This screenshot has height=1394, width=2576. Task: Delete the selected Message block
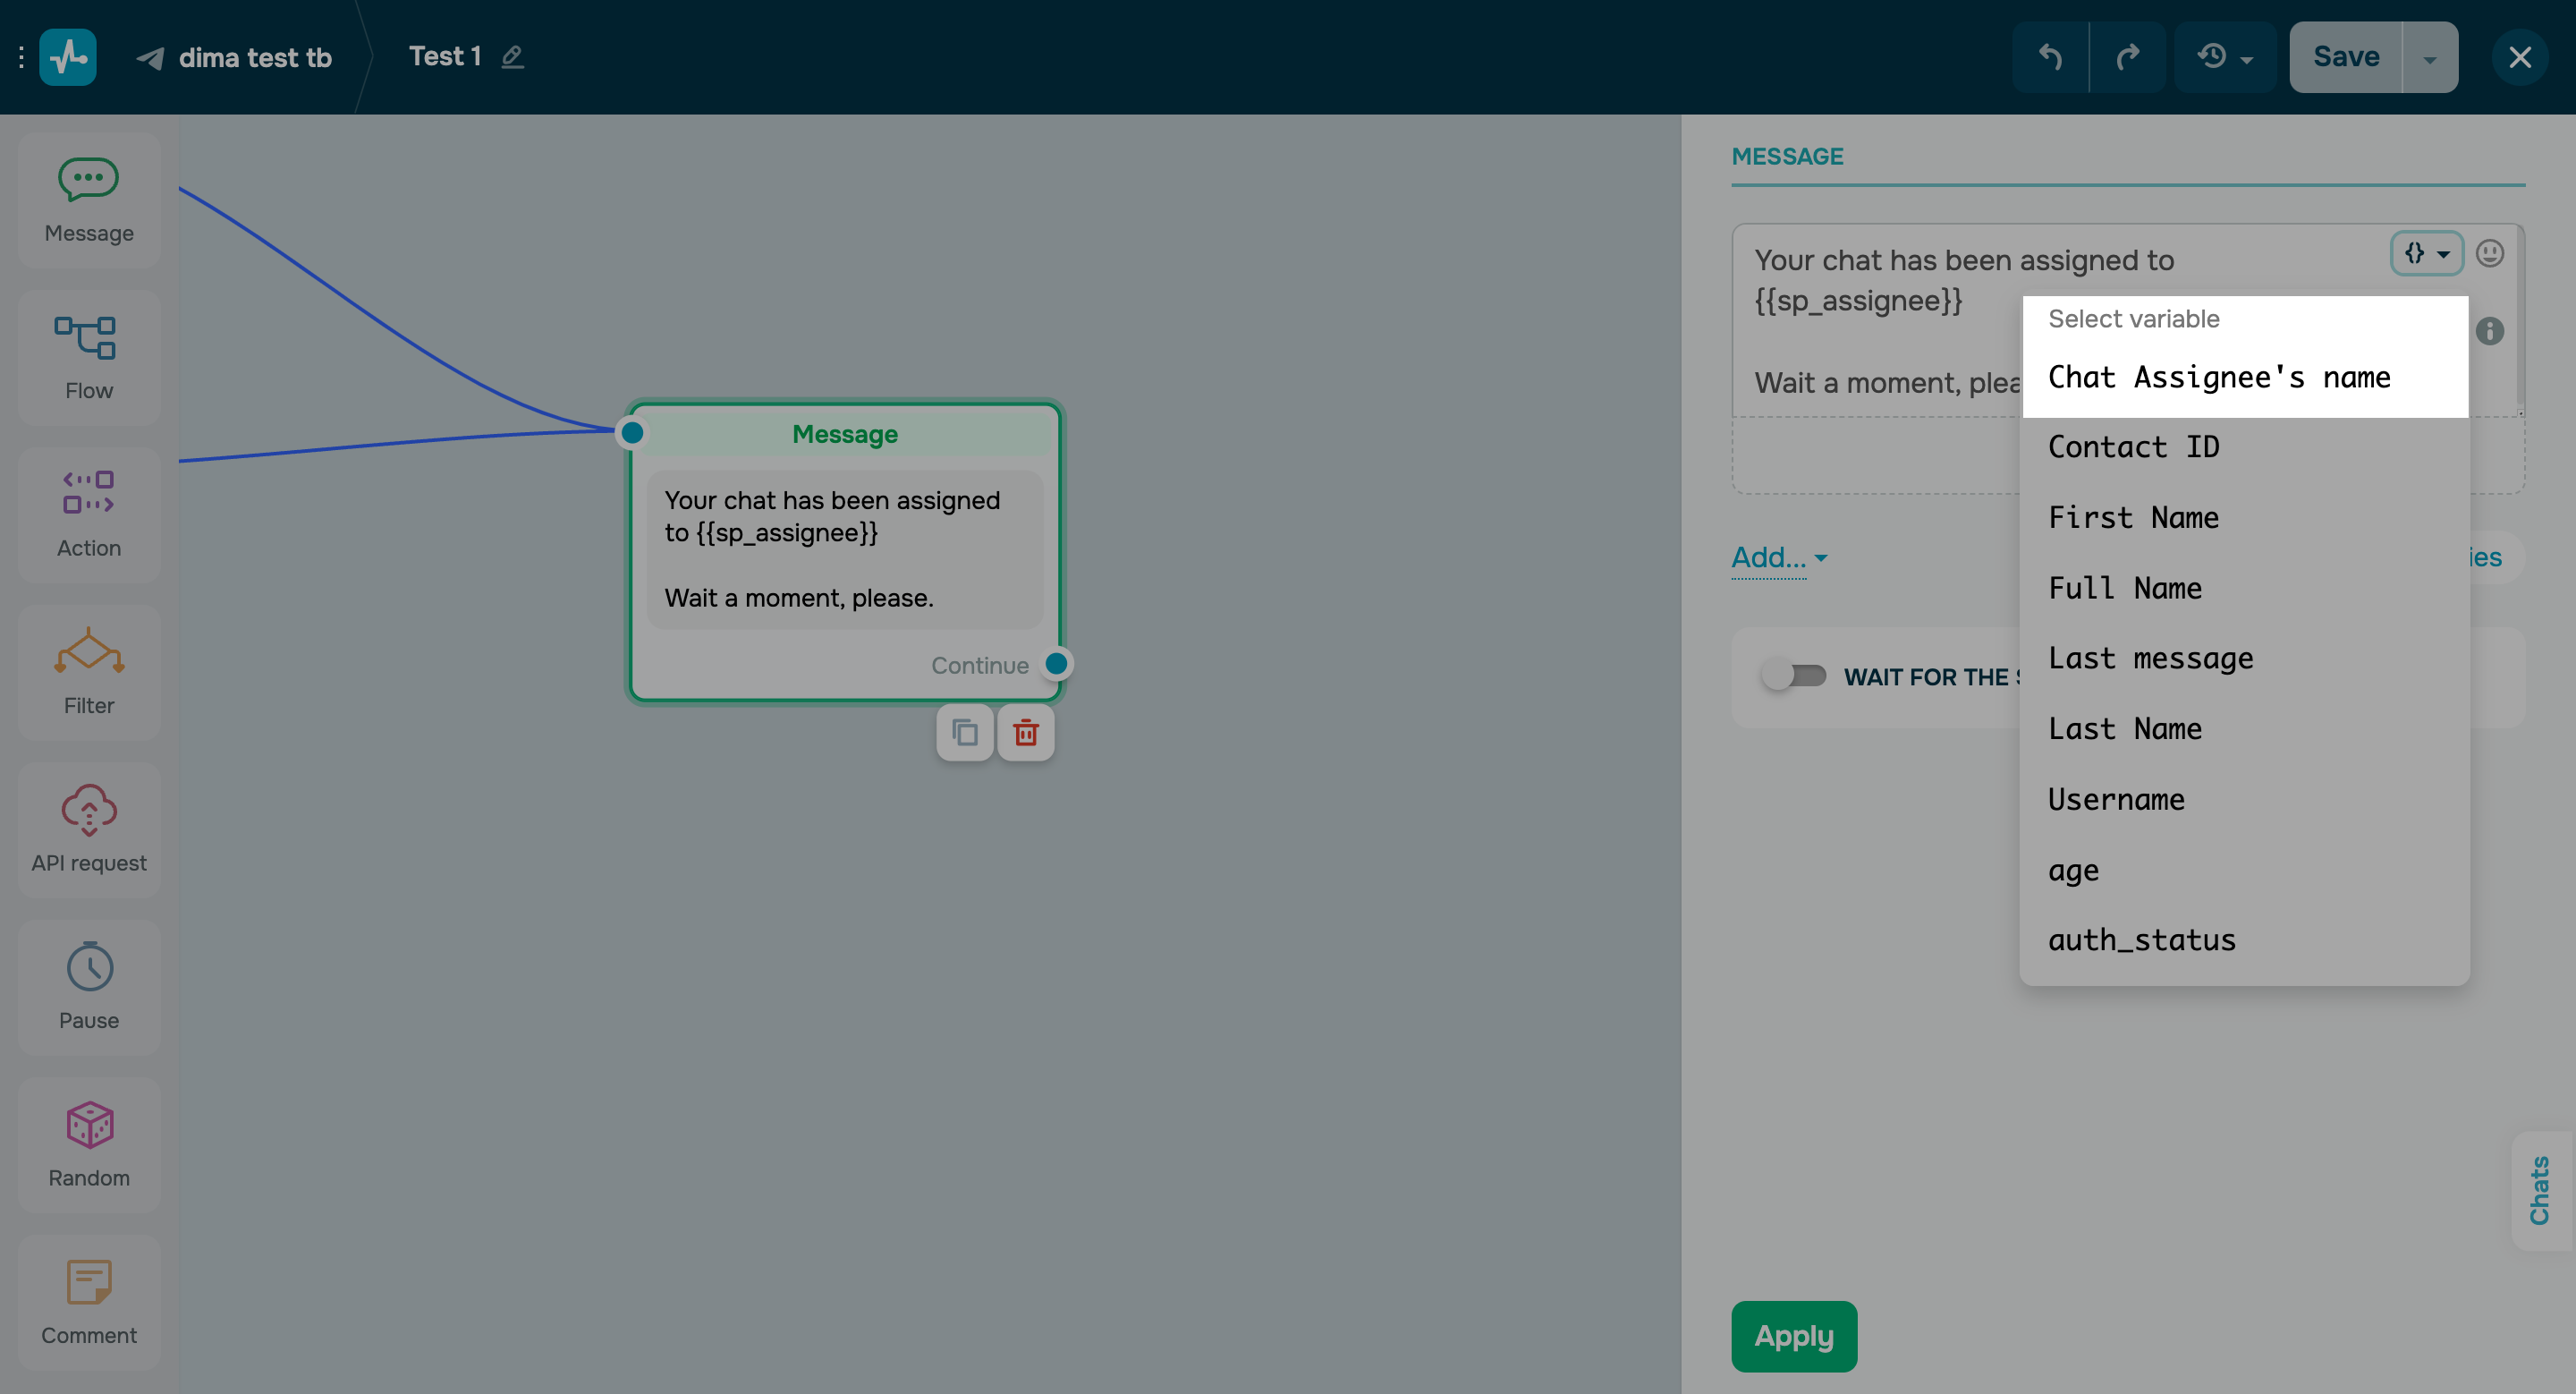(1026, 732)
